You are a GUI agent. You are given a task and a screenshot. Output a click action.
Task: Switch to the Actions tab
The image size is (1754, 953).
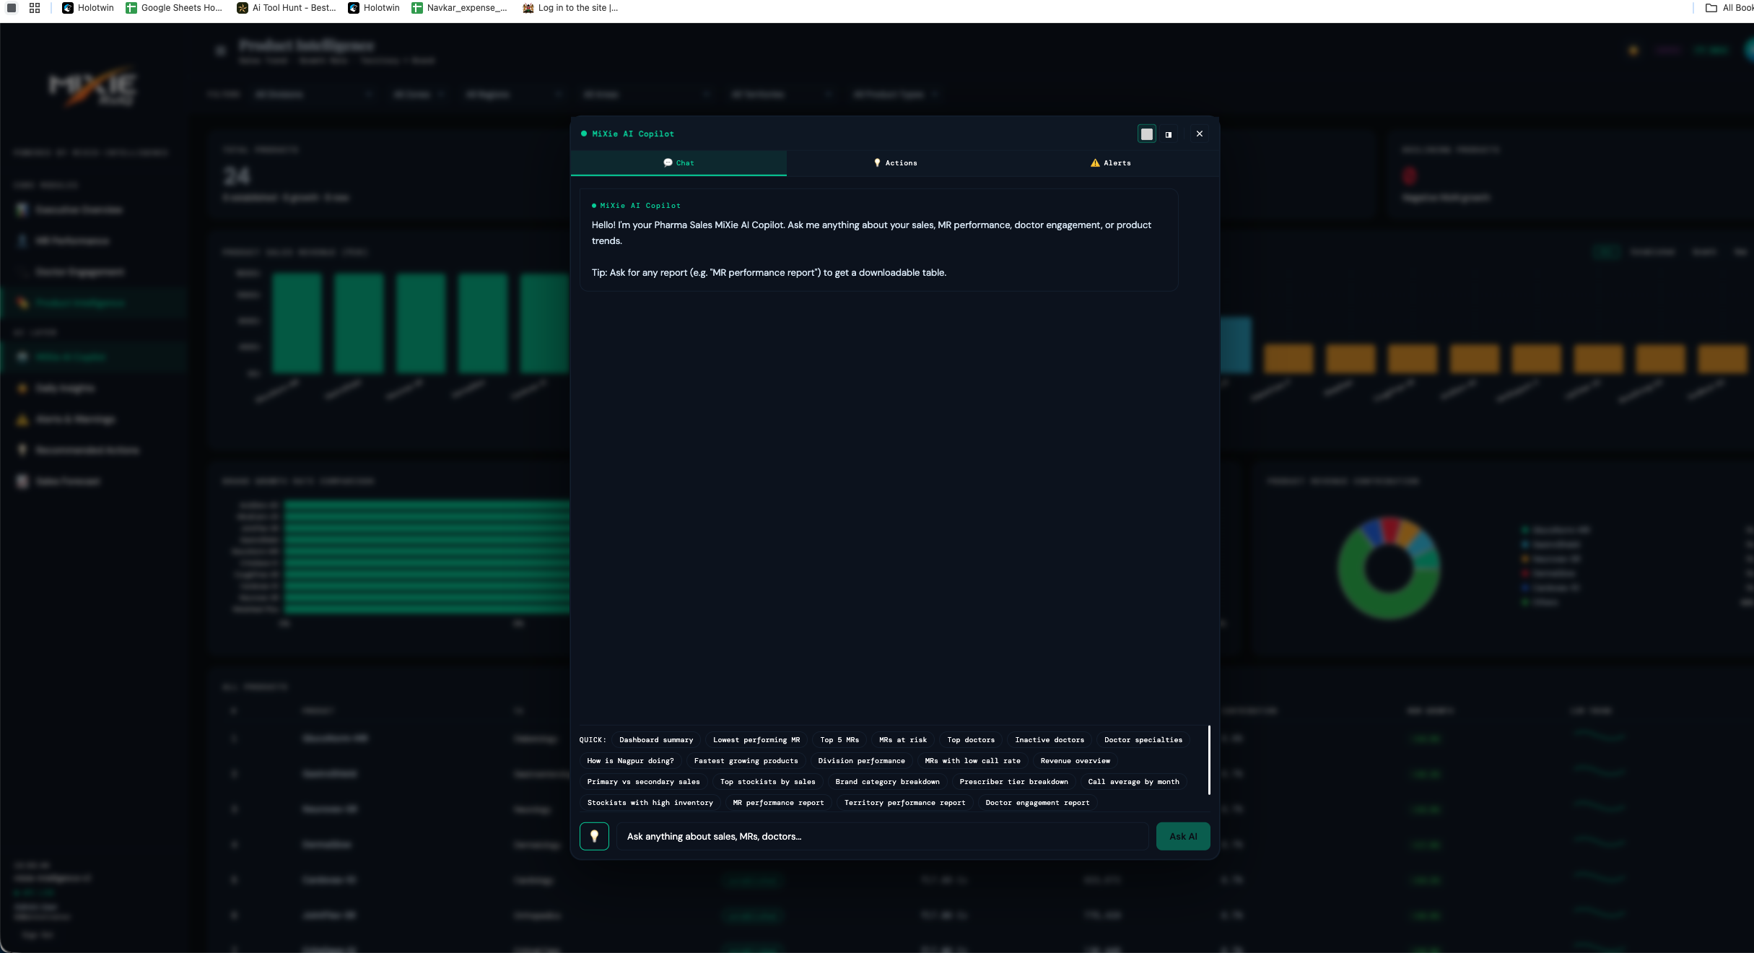[x=895, y=163]
